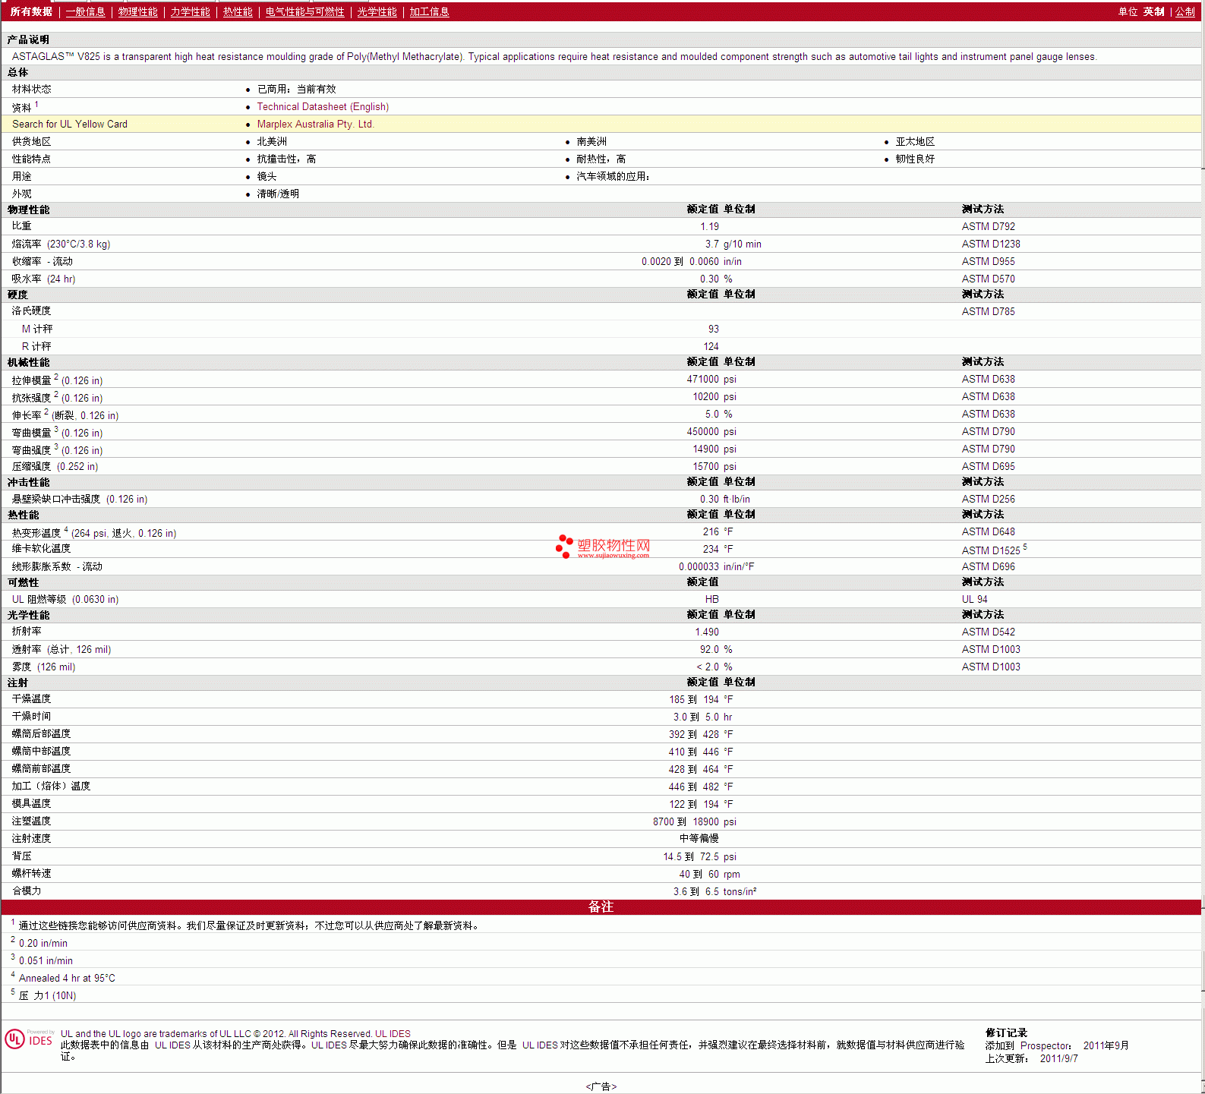Select 干燥温度 row label
Screen dimensions: 1205x1094
pyautogui.click(x=31, y=698)
